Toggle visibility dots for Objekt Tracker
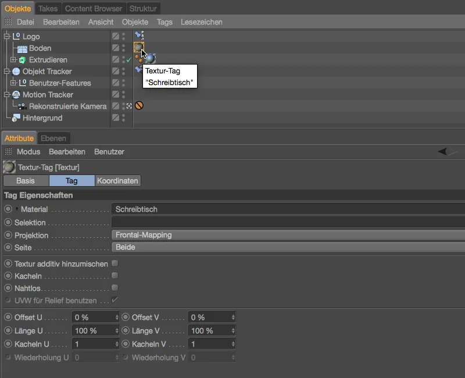Image resolution: width=465 pixels, height=378 pixels. [x=124, y=71]
